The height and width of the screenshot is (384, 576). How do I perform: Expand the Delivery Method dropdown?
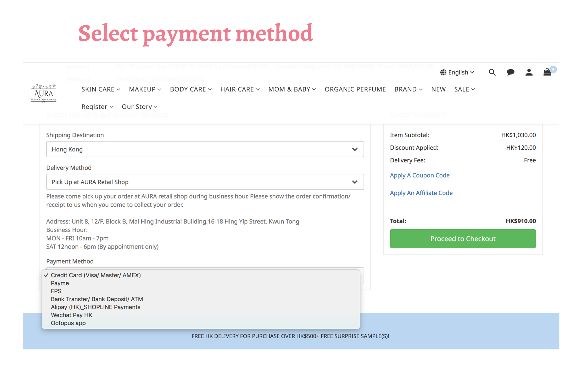[205, 182]
